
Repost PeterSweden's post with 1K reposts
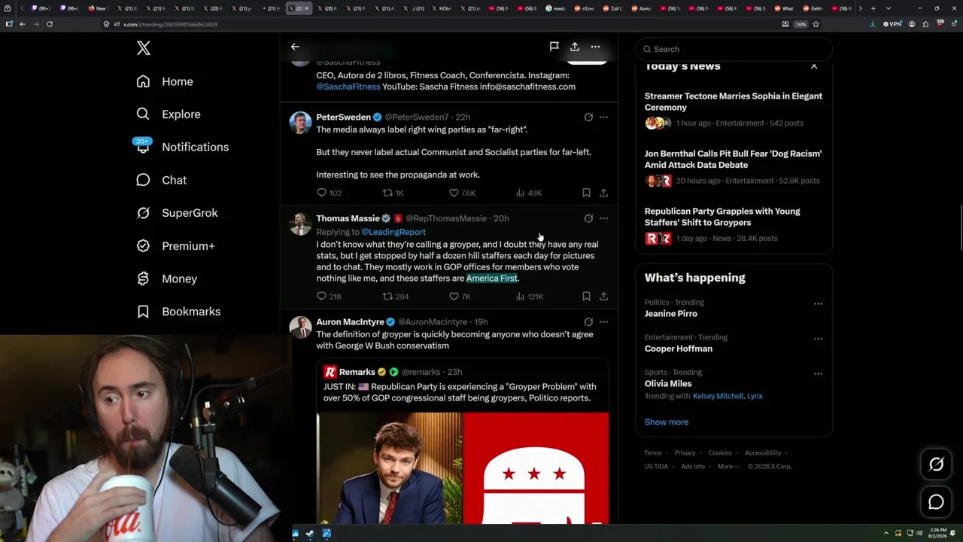click(x=393, y=193)
